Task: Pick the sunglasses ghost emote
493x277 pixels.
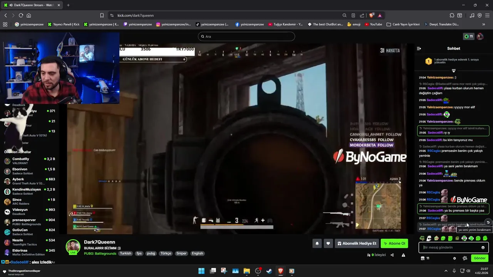Action: (429, 238)
